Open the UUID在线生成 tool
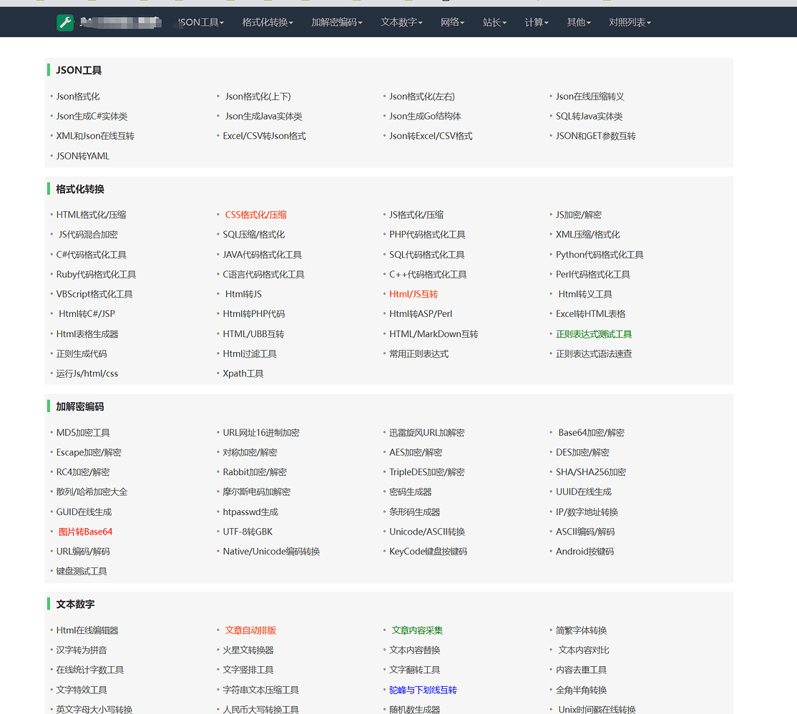The width and height of the screenshot is (797, 714). coord(584,492)
